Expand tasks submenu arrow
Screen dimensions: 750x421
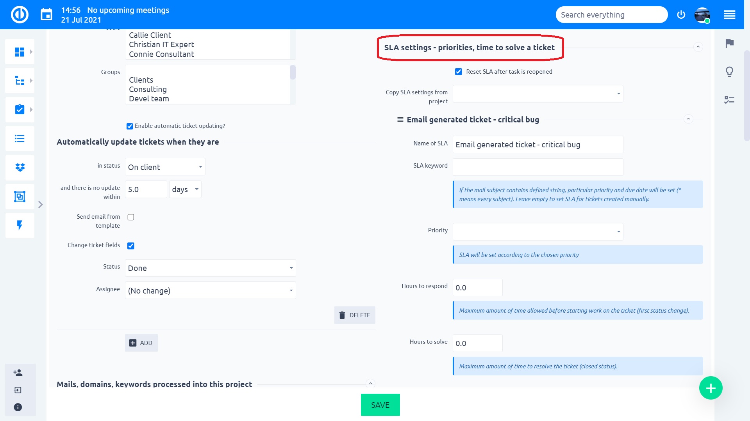(31, 110)
